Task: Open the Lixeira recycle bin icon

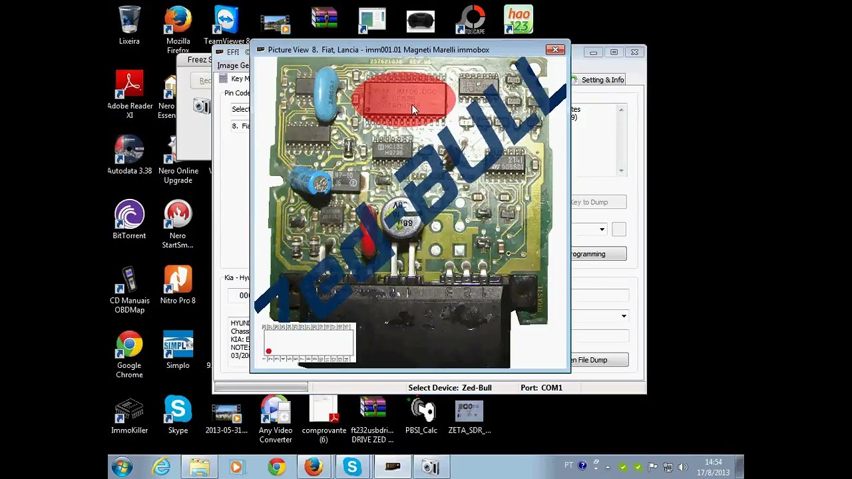Action: (x=129, y=25)
